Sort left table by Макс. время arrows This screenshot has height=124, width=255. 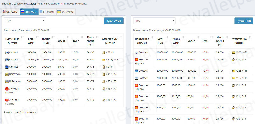tap(97, 37)
